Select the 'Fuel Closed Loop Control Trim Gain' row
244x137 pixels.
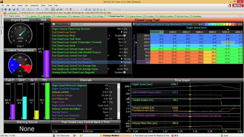pyautogui.click(x=91, y=56)
